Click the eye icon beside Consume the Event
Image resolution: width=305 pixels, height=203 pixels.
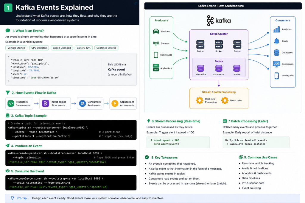(7, 171)
